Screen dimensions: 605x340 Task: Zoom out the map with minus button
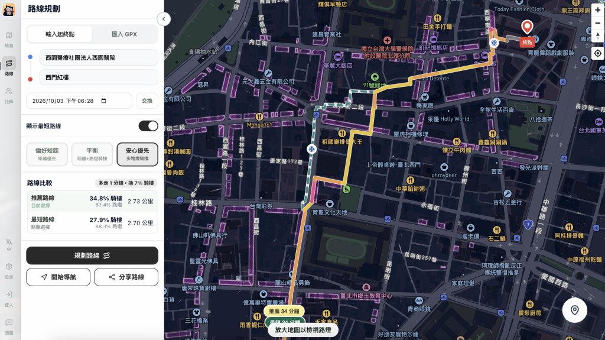(598, 23)
